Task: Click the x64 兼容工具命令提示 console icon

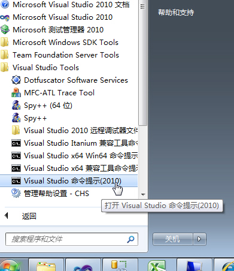Action: (16, 168)
